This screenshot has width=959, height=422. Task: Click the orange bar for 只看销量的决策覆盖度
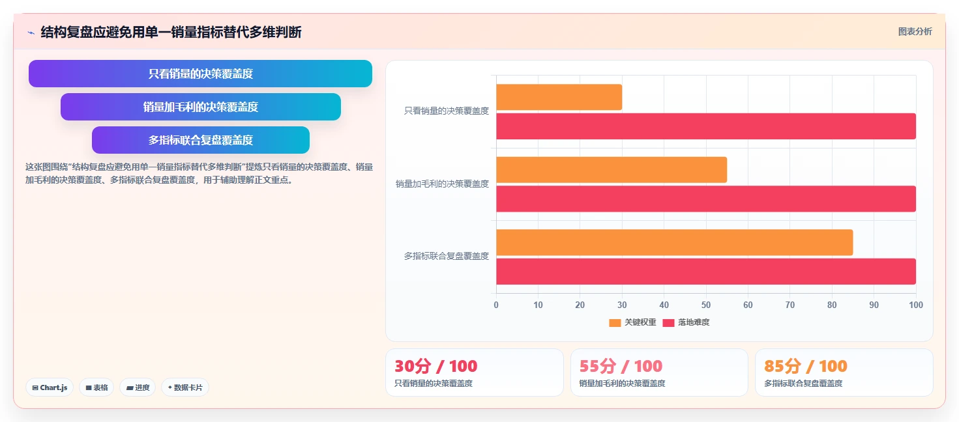click(559, 97)
